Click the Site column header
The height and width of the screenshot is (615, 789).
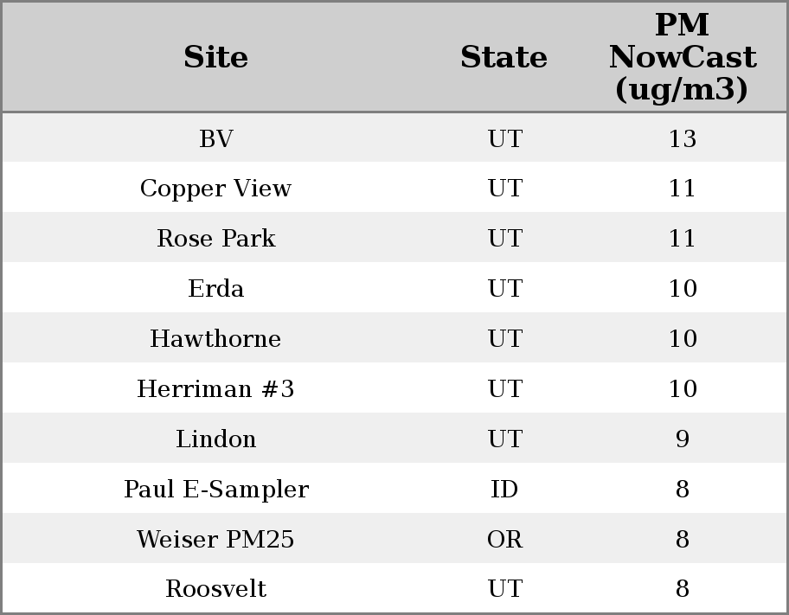(x=215, y=58)
